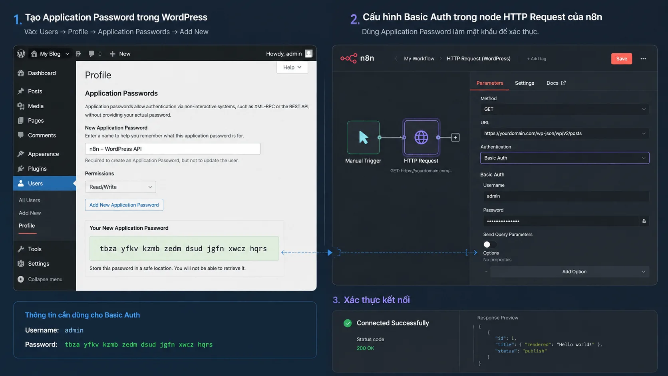Click the plus add-node button after HTTP Request
The height and width of the screenshot is (376, 668).
click(455, 137)
